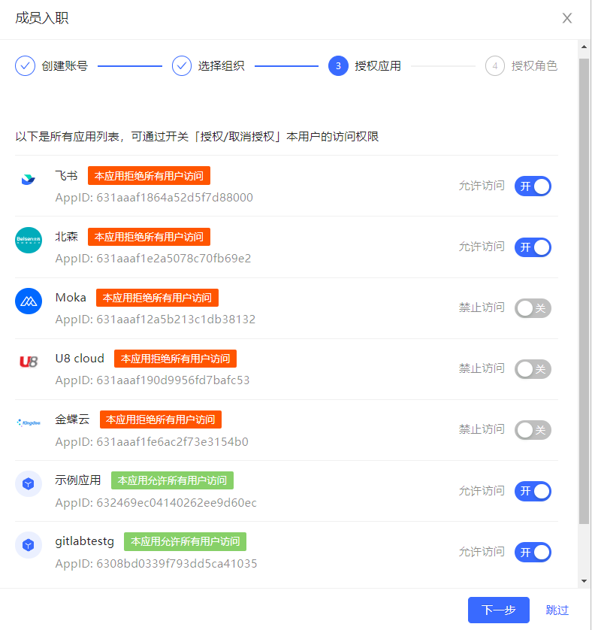The width and height of the screenshot is (592, 630).
Task: Click the scrollbar down arrow
Action: tap(584, 580)
